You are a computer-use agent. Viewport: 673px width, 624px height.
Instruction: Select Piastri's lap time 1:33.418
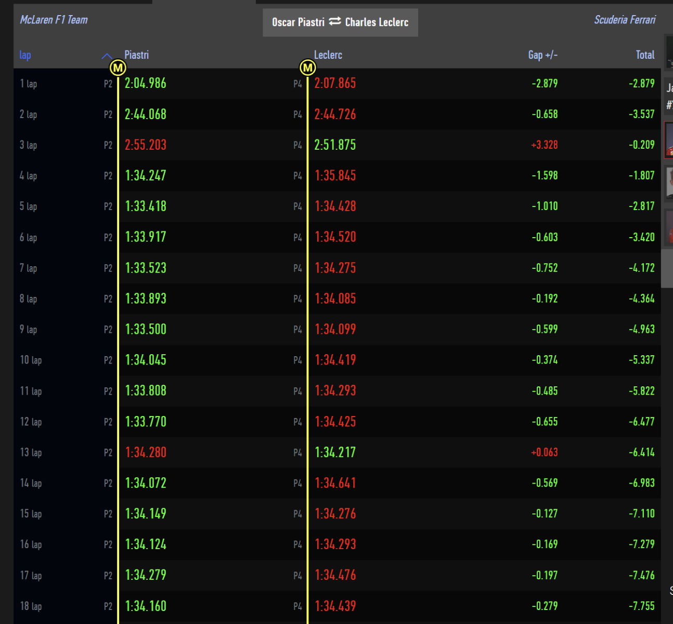[146, 206]
